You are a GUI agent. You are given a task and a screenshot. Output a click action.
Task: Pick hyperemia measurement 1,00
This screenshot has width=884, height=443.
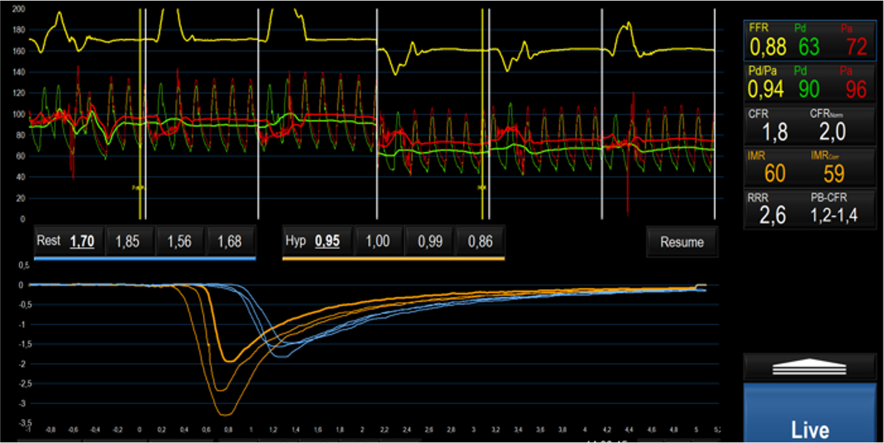[377, 242]
